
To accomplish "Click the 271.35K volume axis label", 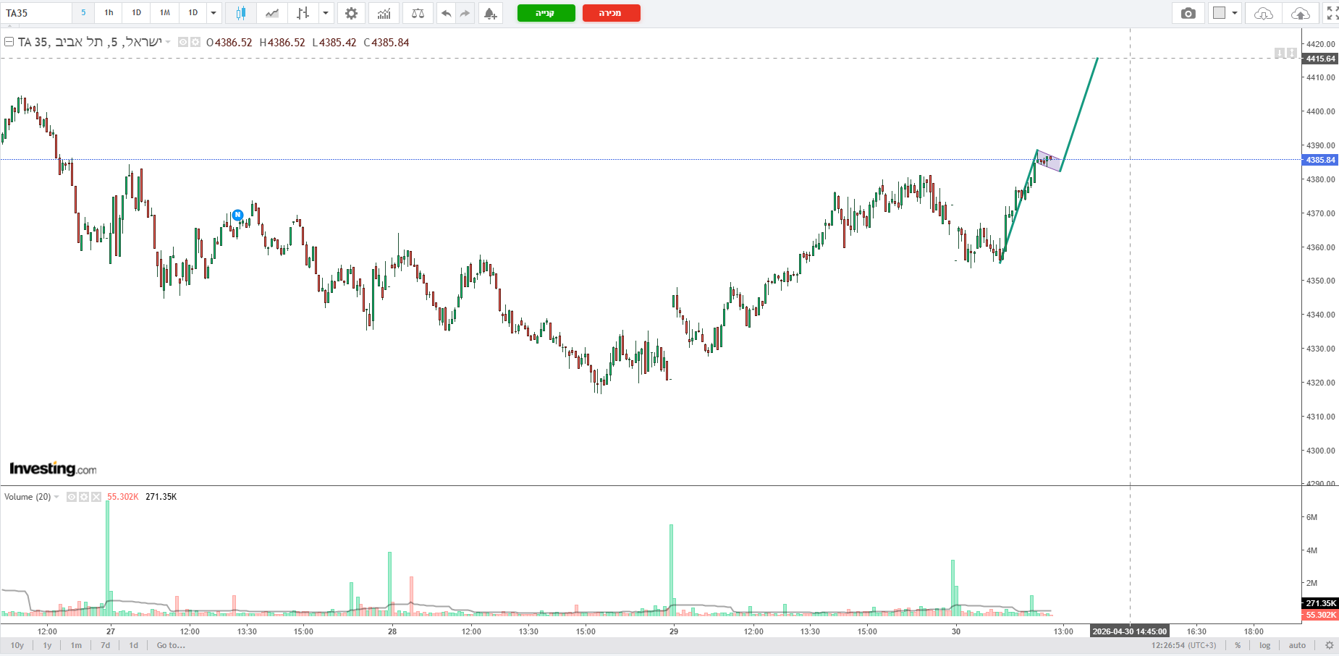I will [x=1321, y=603].
